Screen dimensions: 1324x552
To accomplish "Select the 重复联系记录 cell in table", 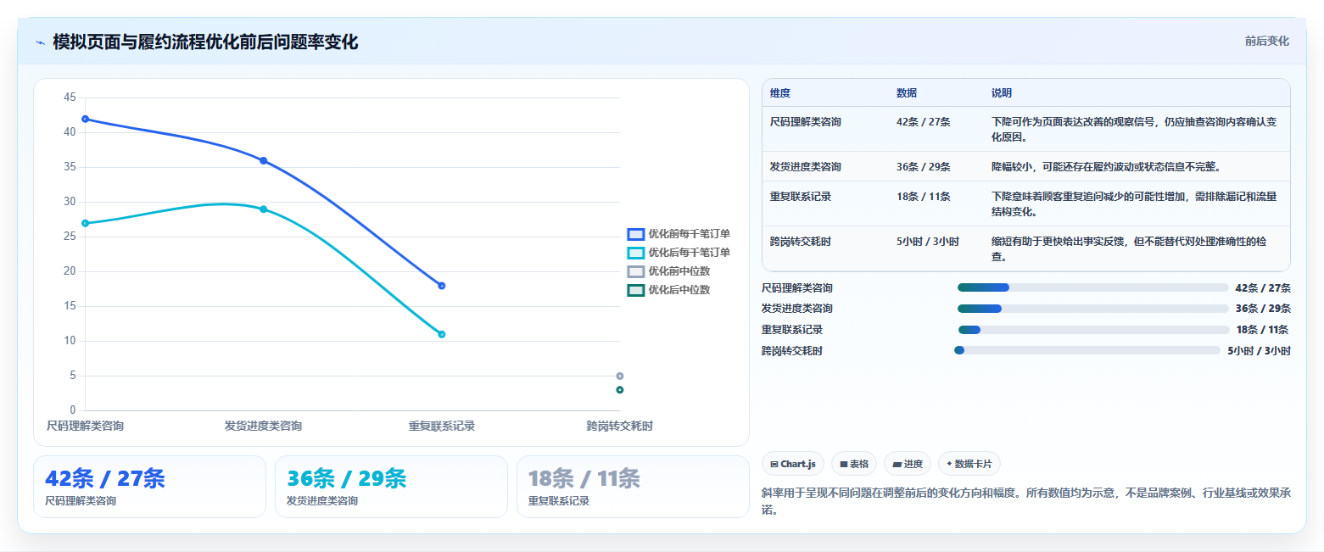I will (801, 197).
